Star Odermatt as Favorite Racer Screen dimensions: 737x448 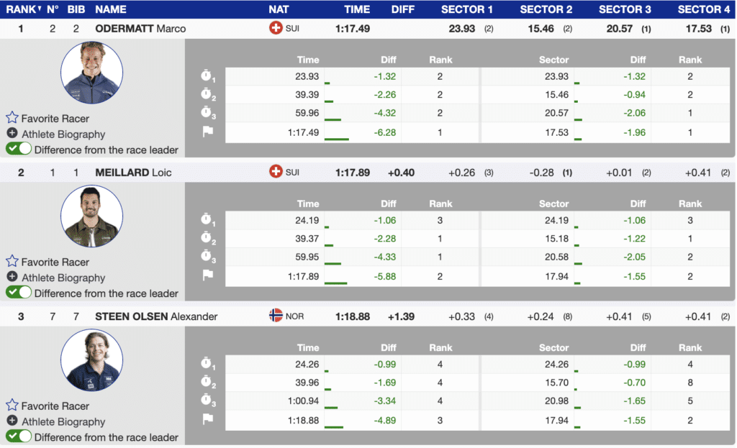pyautogui.click(x=12, y=118)
